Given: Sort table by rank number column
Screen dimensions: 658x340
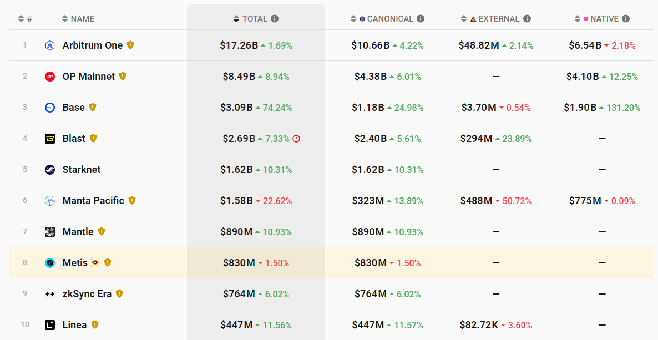Looking at the screenshot, I should click(25, 18).
